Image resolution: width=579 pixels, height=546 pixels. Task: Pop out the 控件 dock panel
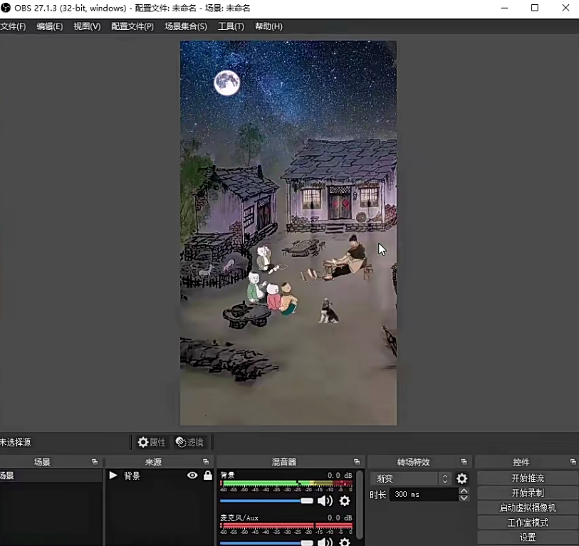pos(573,462)
